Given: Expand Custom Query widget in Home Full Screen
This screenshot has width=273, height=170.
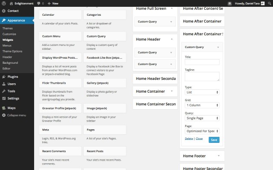Looking at the screenshot, I should [x=171, y=22].
